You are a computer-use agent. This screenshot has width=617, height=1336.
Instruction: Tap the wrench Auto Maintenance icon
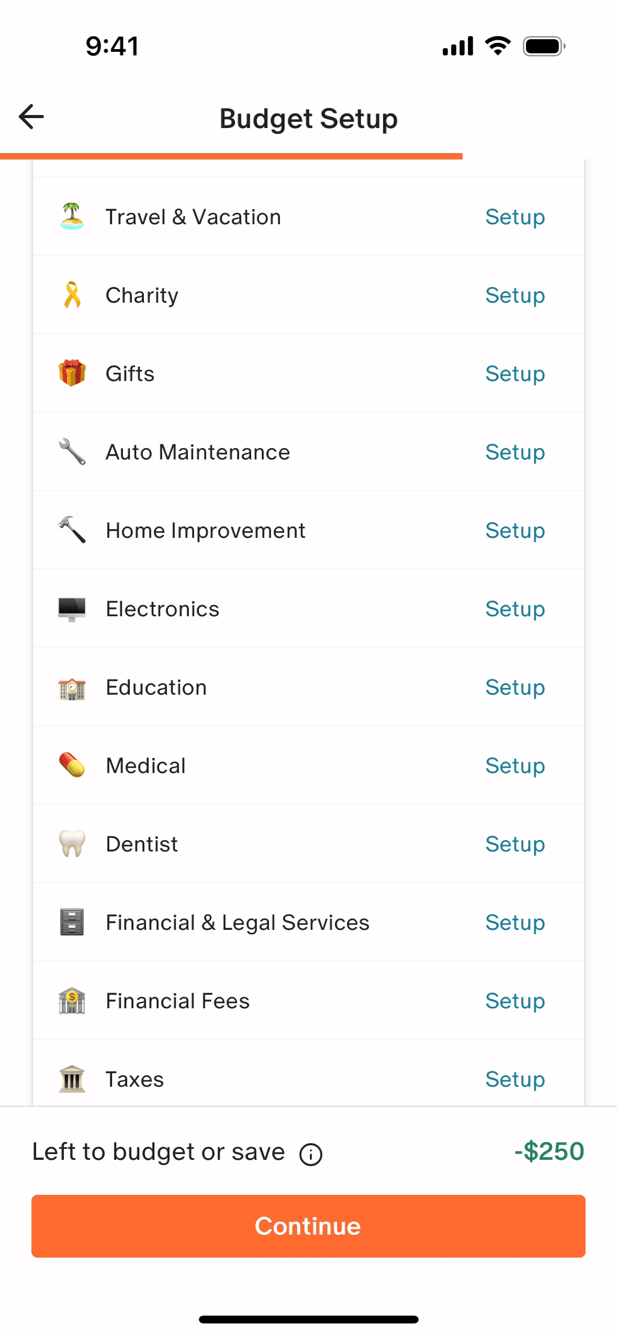(72, 452)
